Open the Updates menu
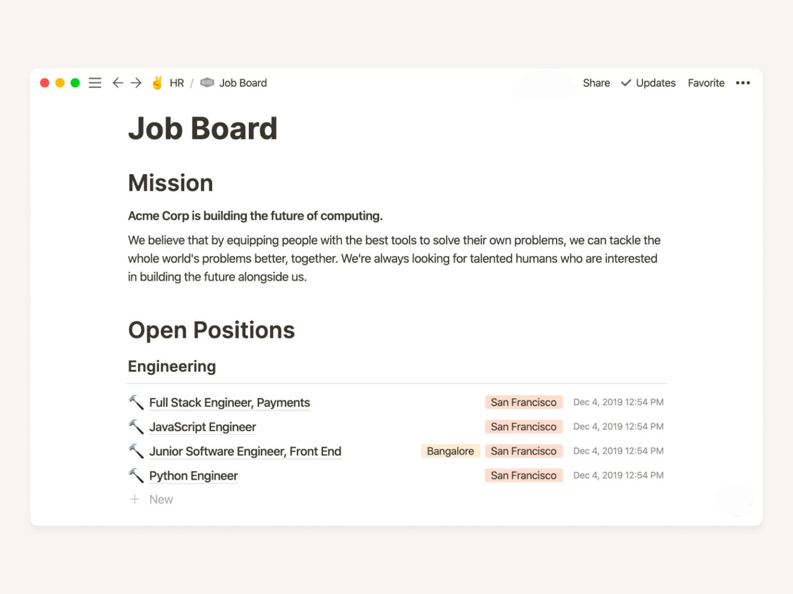 (x=648, y=83)
